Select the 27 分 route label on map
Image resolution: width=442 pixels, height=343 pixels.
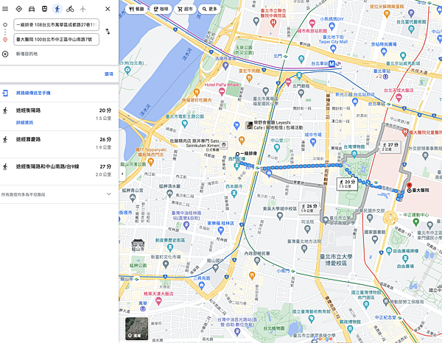(x=390, y=146)
